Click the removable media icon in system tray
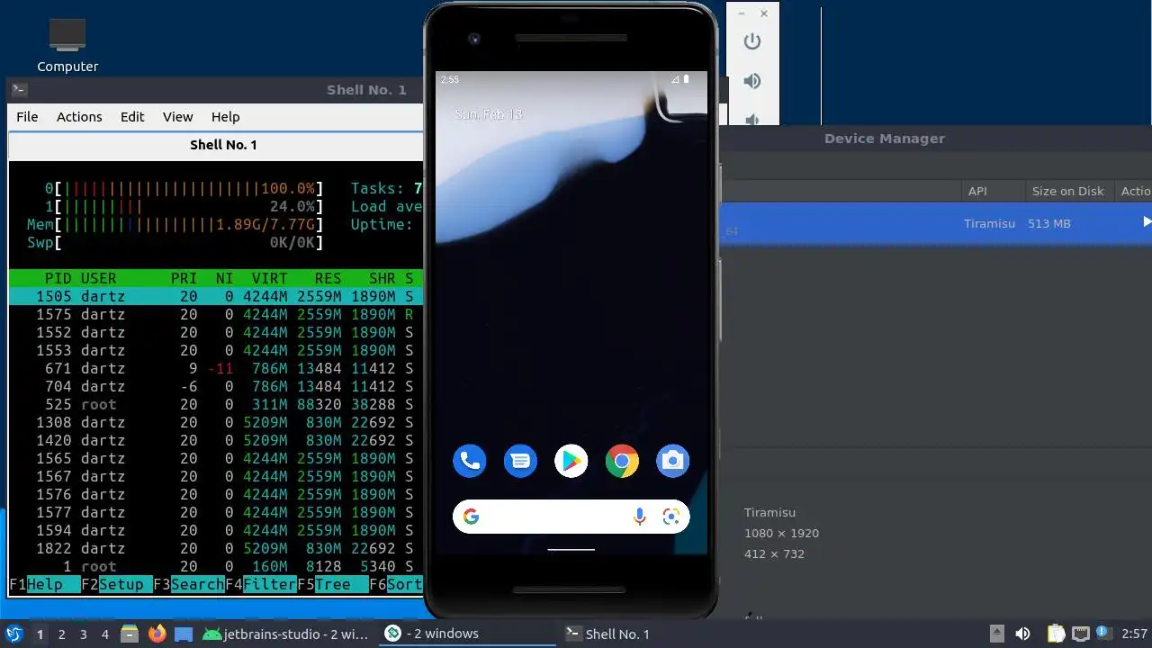Screen dimensions: 1152x648 [x=996, y=634]
